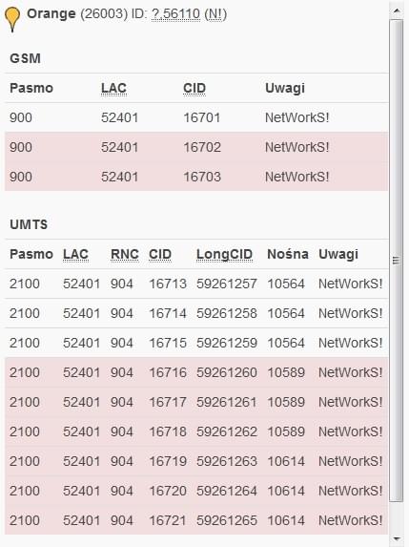This screenshot has width=409, height=547.
Task: Select UMTS row with CID 16716
Action: (x=196, y=372)
